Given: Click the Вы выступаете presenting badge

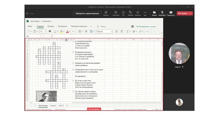Looking at the screenshot, I should (94, 109).
